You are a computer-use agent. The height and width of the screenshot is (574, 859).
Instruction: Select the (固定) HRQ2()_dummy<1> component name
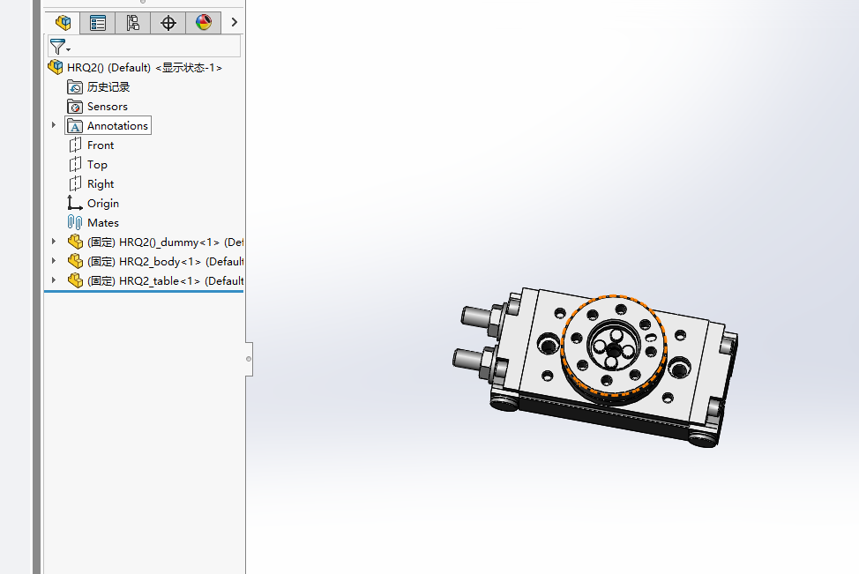[x=165, y=242]
